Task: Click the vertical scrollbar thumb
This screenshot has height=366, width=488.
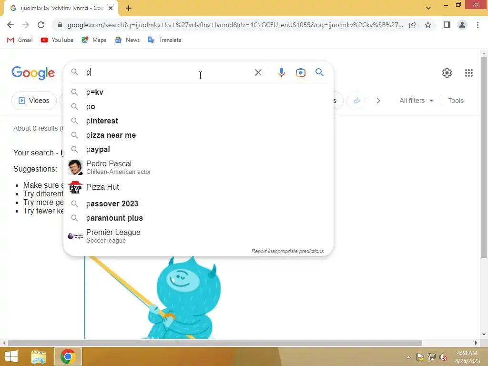Action: [x=484, y=157]
